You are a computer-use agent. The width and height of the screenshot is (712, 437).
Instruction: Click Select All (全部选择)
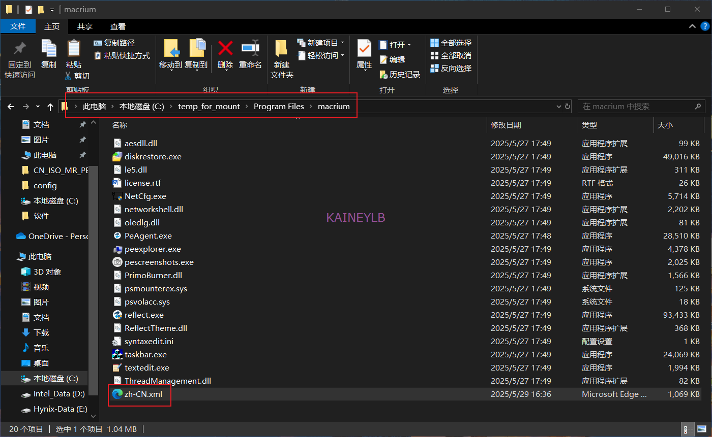[451, 43]
